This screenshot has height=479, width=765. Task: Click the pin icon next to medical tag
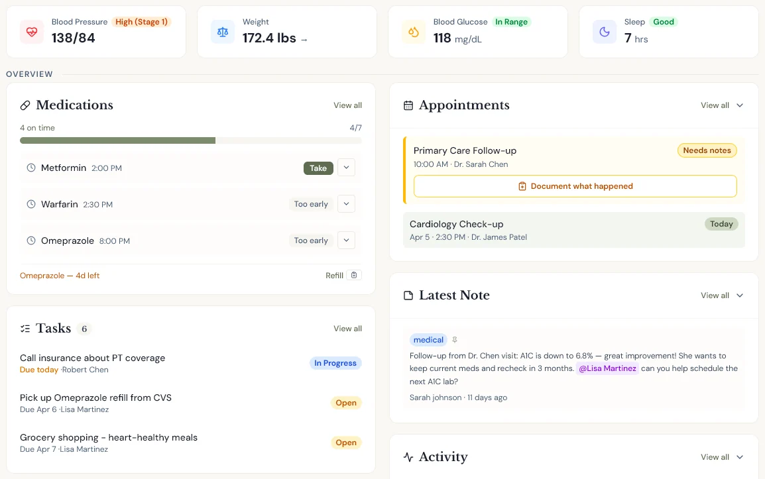pos(455,340)
